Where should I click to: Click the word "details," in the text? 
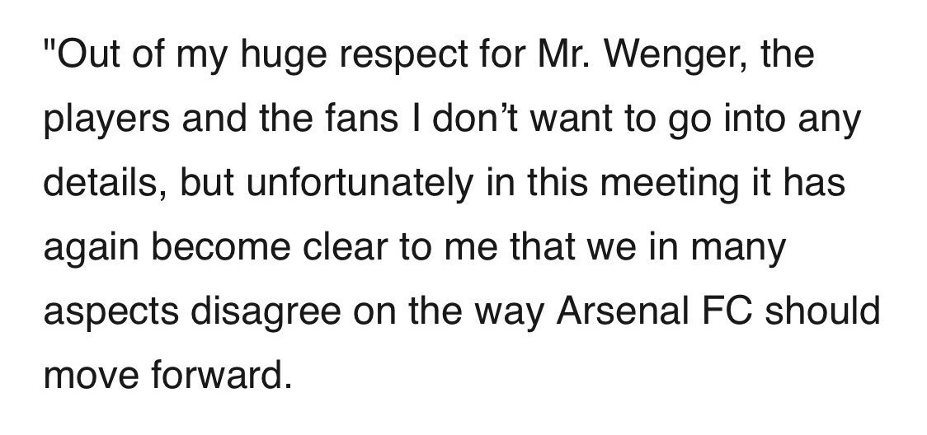tap(106, 183)
